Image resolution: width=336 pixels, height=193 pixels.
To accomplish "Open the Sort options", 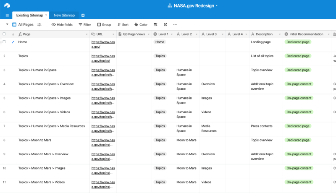I will [x=123, y=25].
